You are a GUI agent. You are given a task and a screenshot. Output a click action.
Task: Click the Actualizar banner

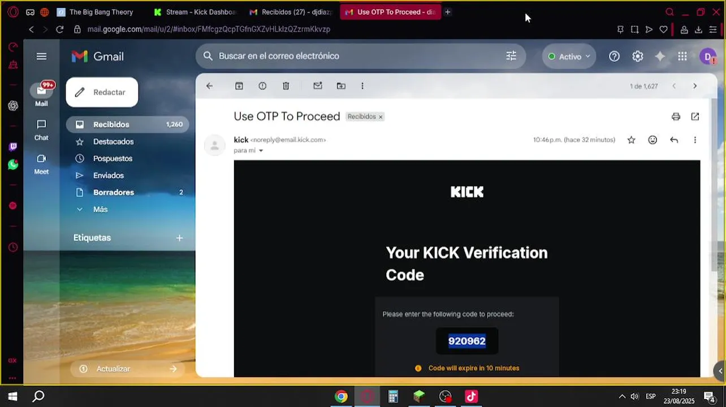(128, 369)
